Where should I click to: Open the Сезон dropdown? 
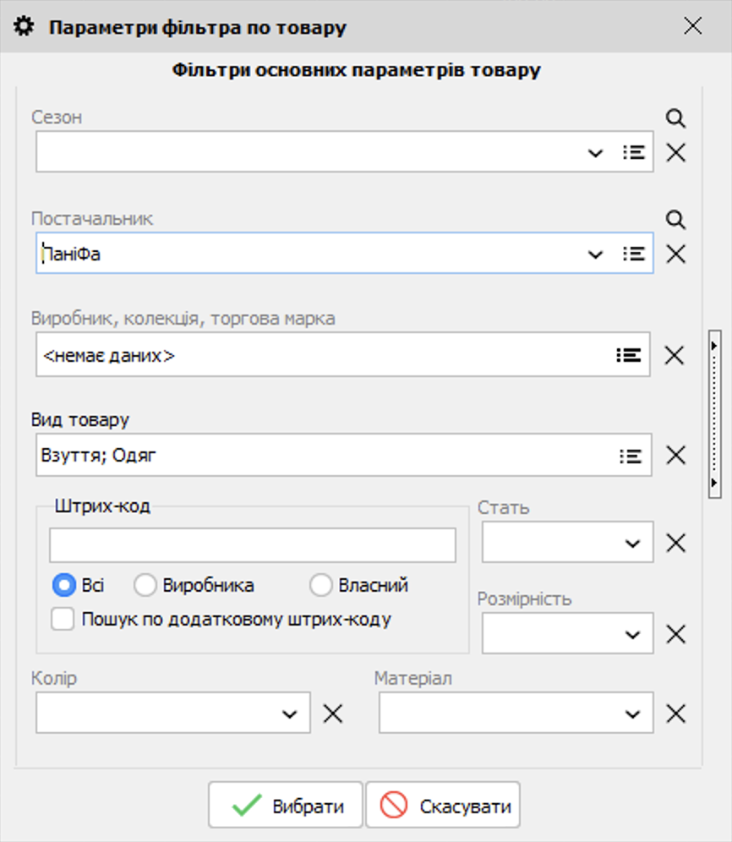pos(595,153)
